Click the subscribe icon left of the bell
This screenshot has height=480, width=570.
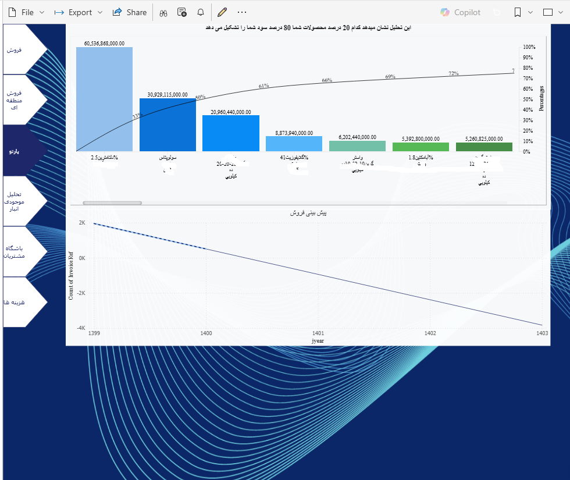[x=182, y=12]
